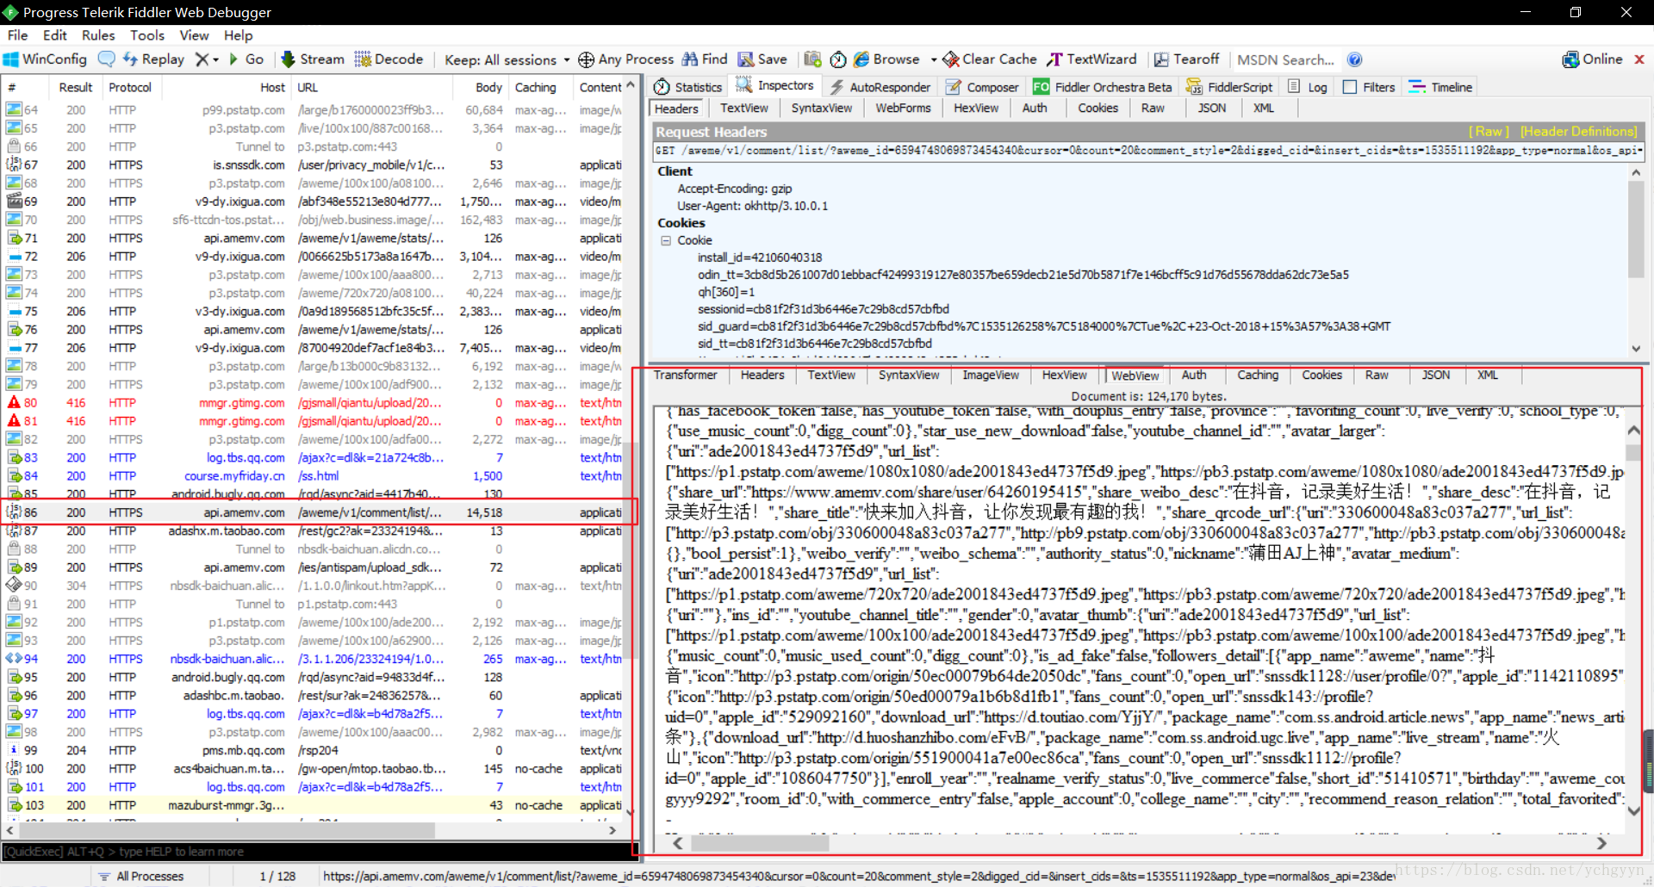Collapse the Cookie tree node
The image size is (1654, 887).
click(666, 240)
